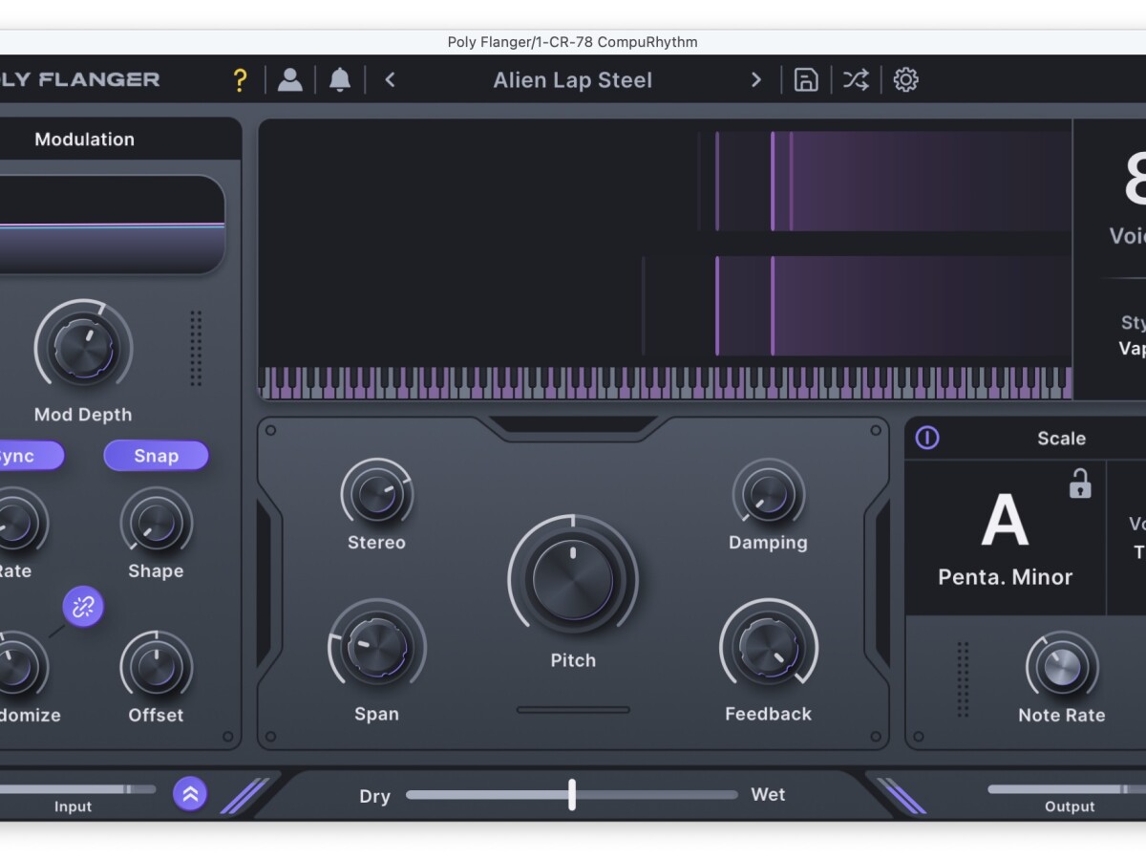This screenshot has width=1146, height=860.
Task: Go to the next preset arrow
Action: point(756,80)
